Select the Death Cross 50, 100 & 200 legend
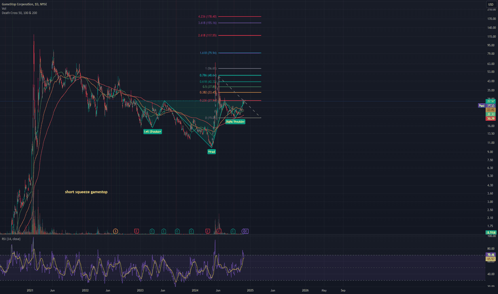Image resolution: width=498 pixels, height=294 pixels. (19, 13)
